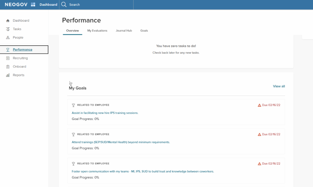
Task: Open the Journal Hub tab
Action: tap(124, 31)
